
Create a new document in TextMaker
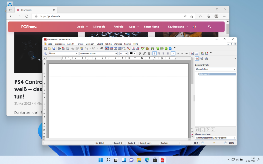45,48
